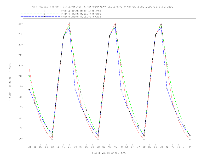Viewport: 207px width, 160px height.
Task: Click x-axis forecast hour label 84
Action: pyautogui.click(x=190, y=147)
